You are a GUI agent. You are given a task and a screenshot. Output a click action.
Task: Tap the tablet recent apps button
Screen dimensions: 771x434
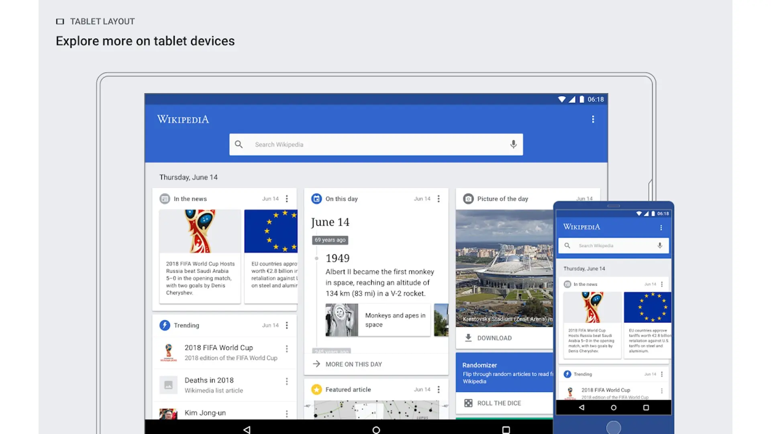506,430
